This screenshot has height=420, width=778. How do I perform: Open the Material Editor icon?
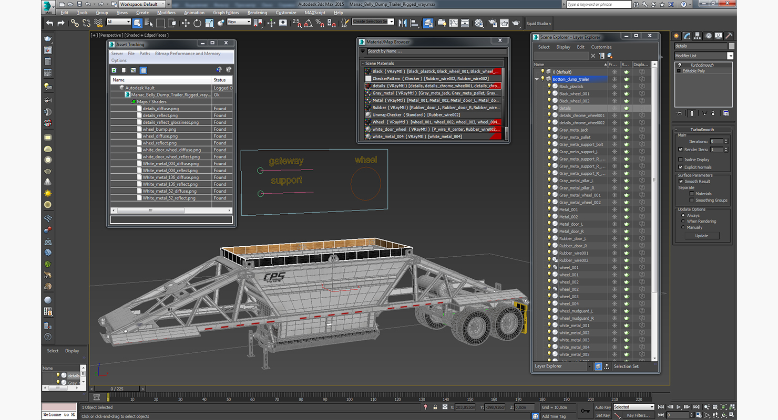[x=479, y=23]
